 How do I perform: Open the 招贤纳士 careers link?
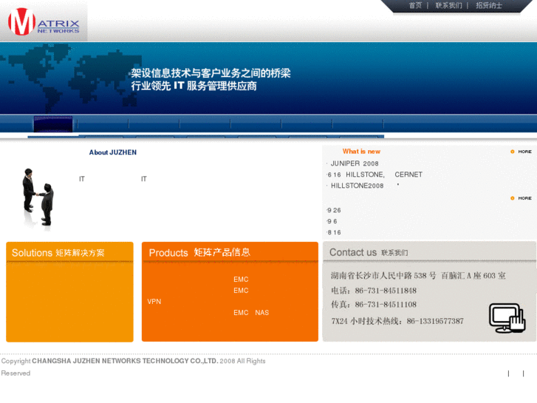(x=489, y=5)
